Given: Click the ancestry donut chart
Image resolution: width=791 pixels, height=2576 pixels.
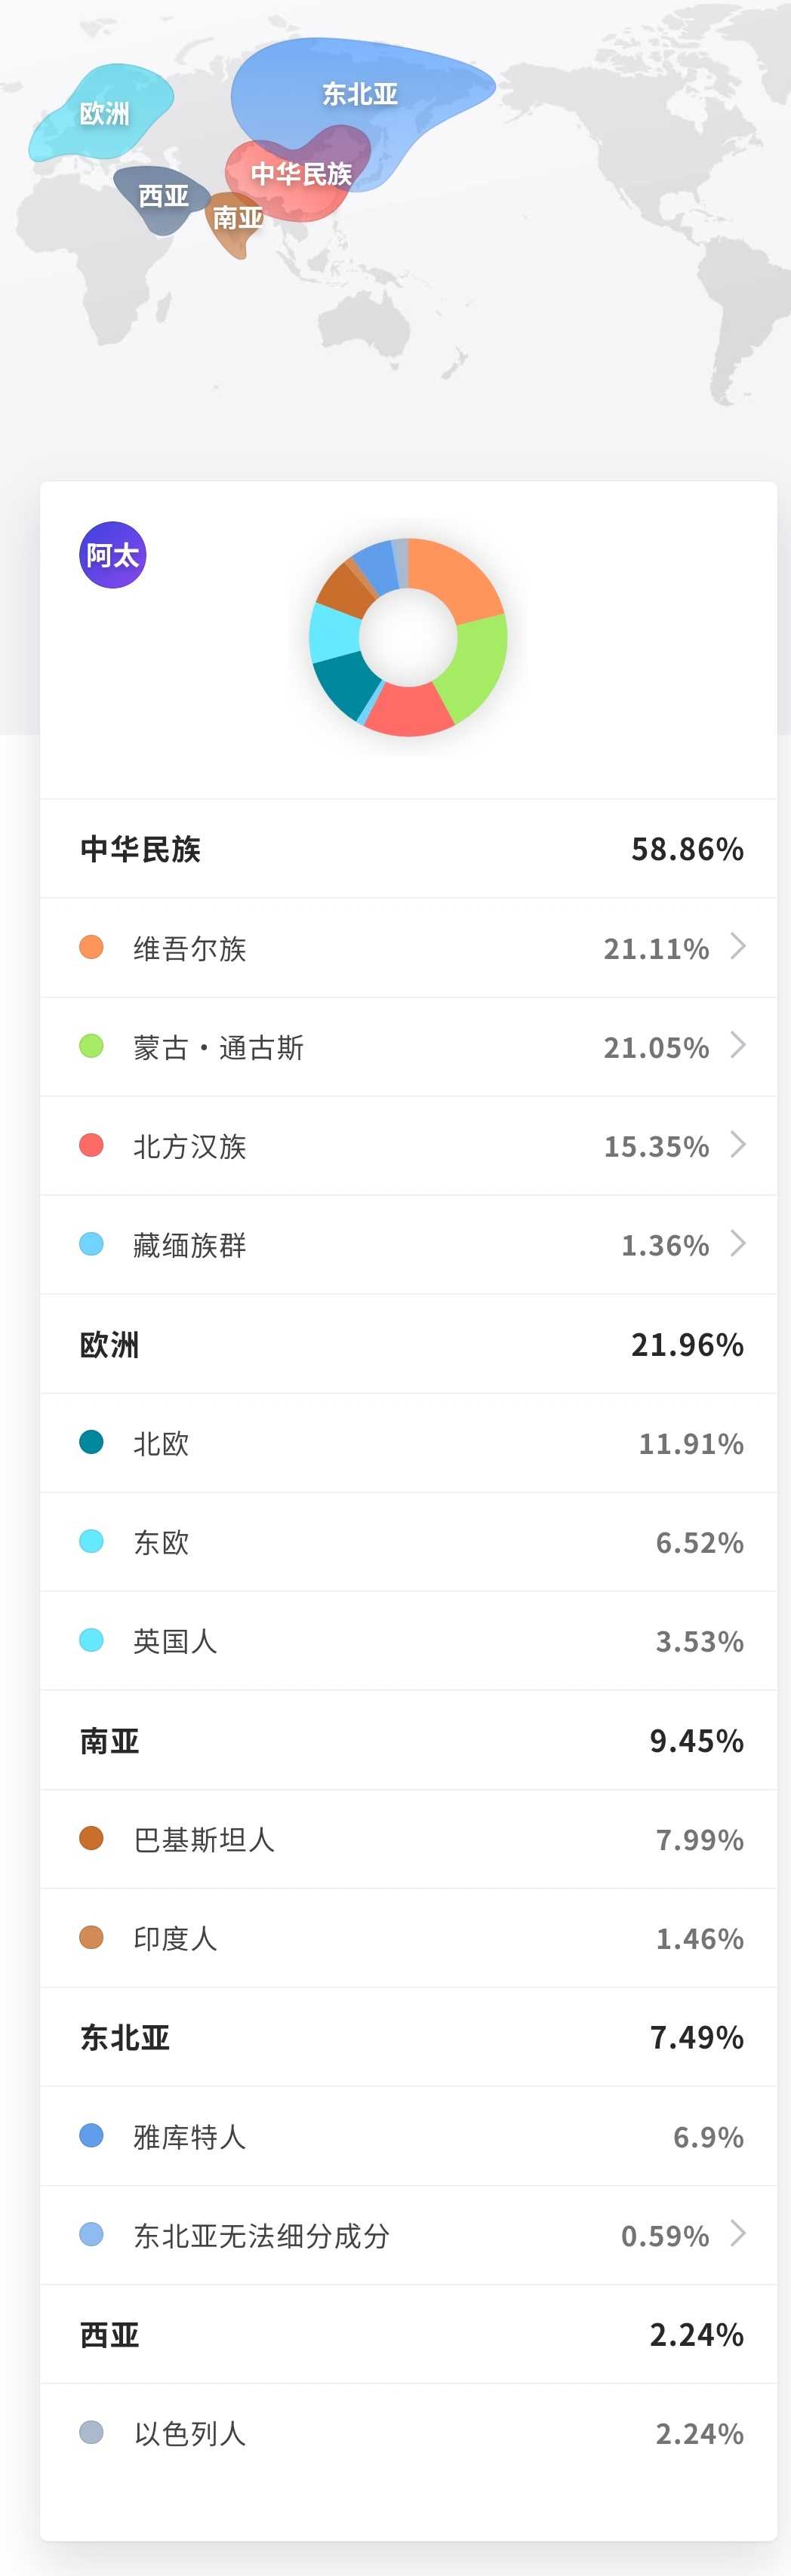Looking at the screenshot, I should point(408,637).
